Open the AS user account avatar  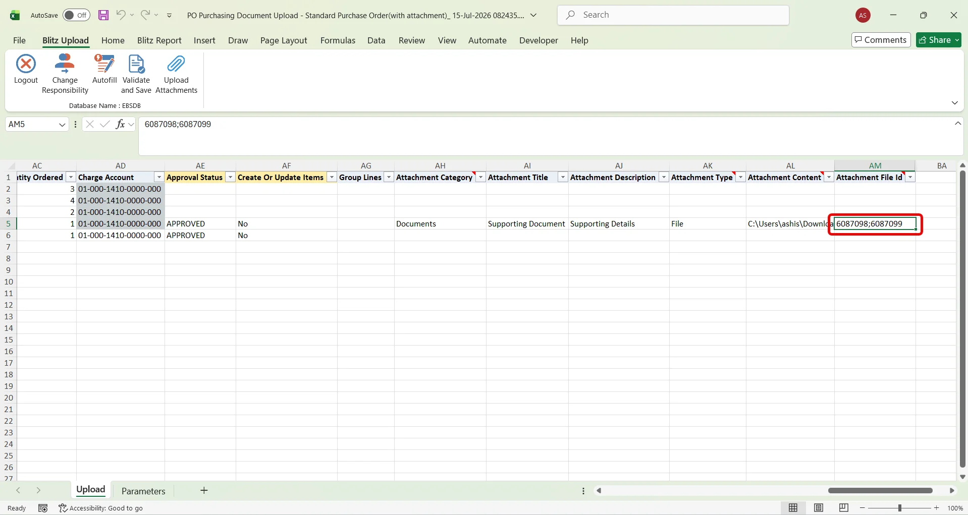coord(863,16)
